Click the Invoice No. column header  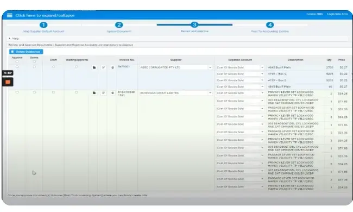127,60
